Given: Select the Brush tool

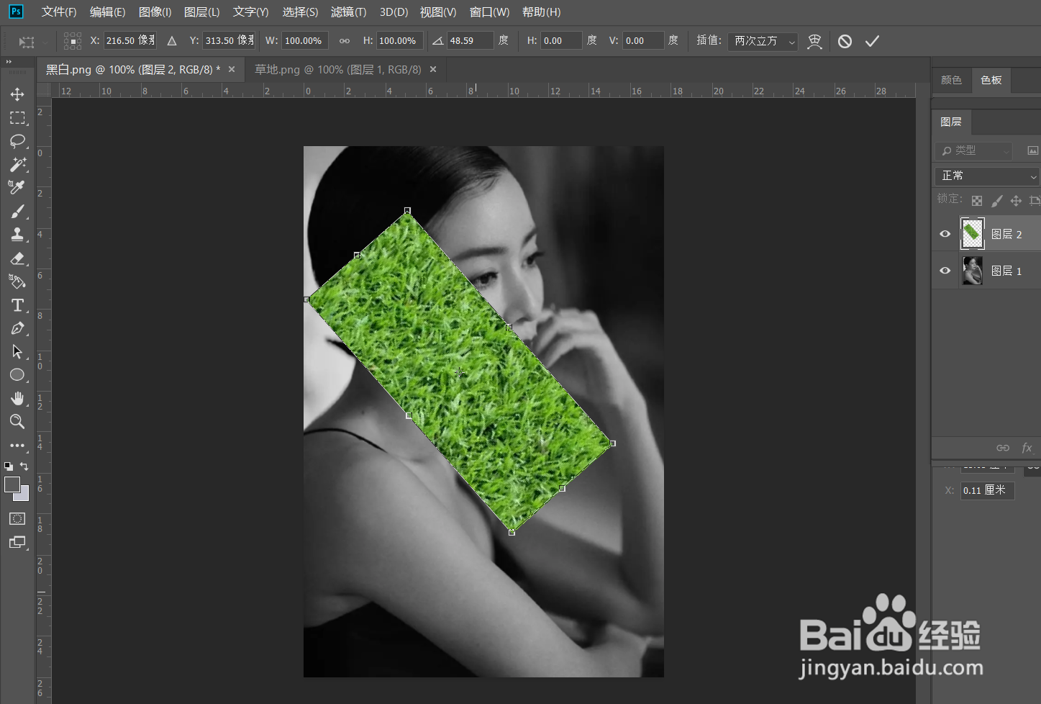Looking at the screenshot, I should (18, 211).
